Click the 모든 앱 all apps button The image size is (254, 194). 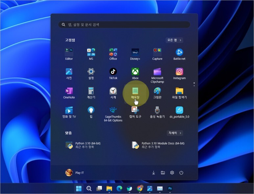pos(174,40)
